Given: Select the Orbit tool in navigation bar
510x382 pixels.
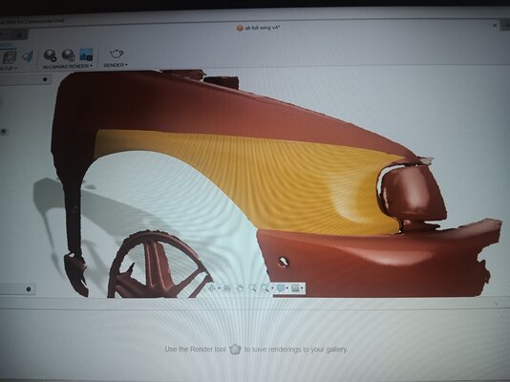Looking at the screenshot, I should click(212, 288).
